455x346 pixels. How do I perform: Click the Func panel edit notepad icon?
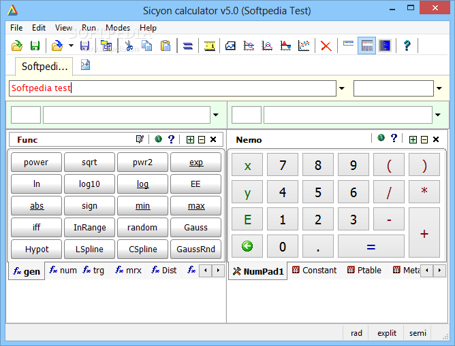[x=140, y=139]
